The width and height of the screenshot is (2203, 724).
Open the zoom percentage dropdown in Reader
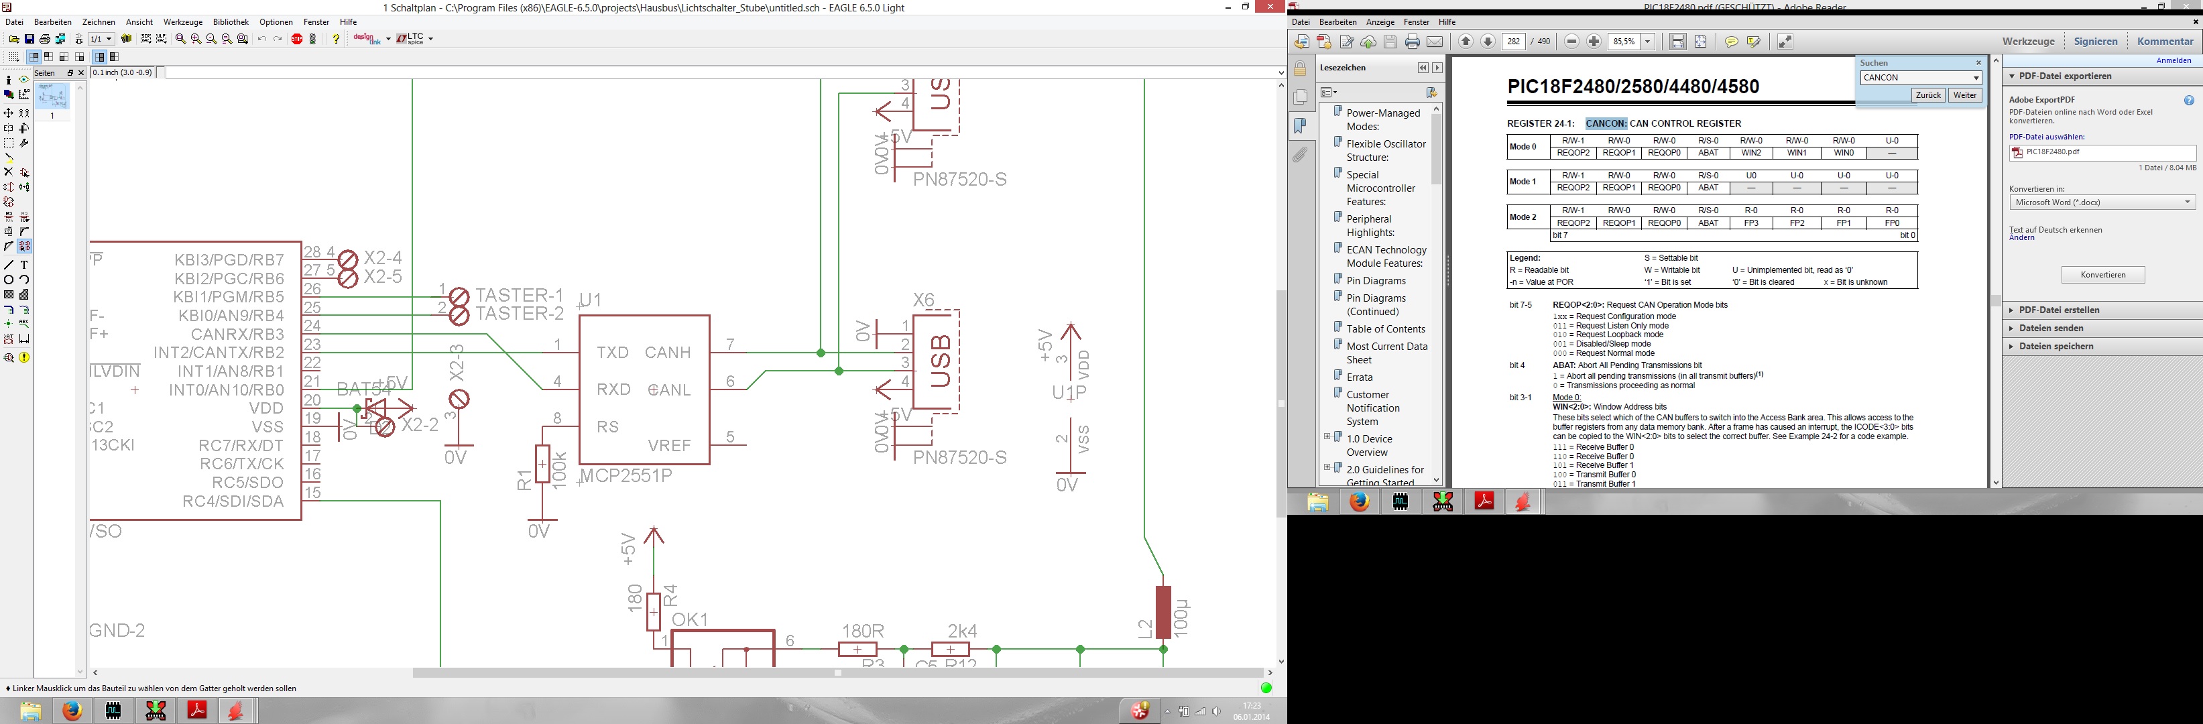pos(1647,41)
